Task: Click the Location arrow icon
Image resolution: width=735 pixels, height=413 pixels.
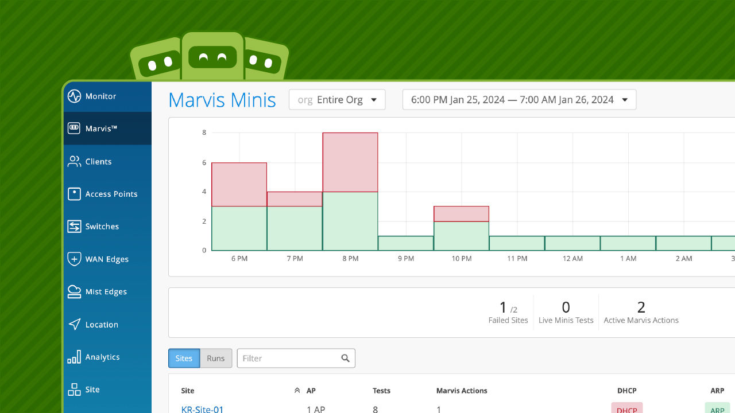Action: click(x=74, y=325)
